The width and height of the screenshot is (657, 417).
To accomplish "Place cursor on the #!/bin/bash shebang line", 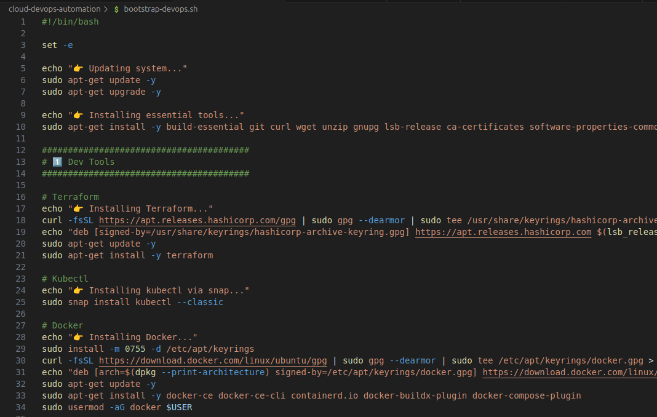I will pos(70,21).
